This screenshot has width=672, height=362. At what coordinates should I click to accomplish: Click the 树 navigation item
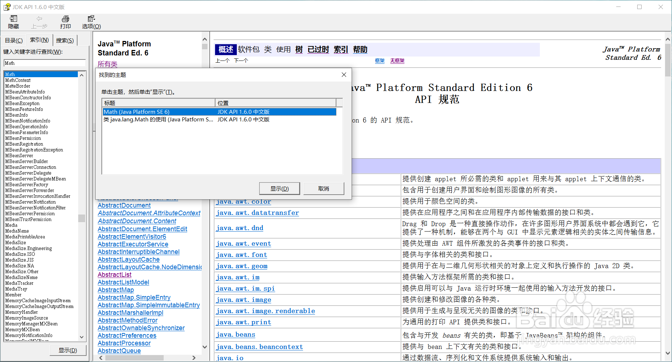[298, 49]
